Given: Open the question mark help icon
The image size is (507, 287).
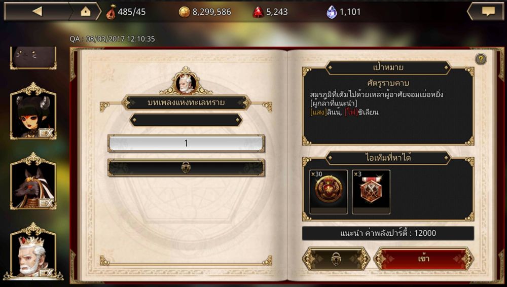Looking at the screenshot, I should pyautogui.click(x=481, y=59).
